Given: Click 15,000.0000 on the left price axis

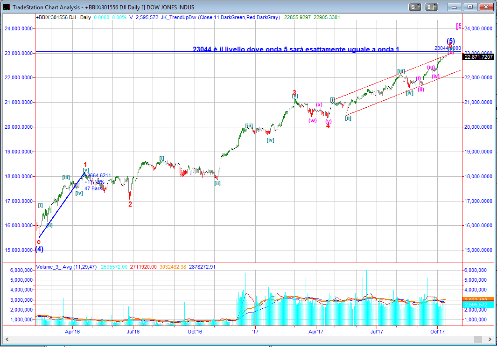Looking at the screenshot, I should 19,250.
